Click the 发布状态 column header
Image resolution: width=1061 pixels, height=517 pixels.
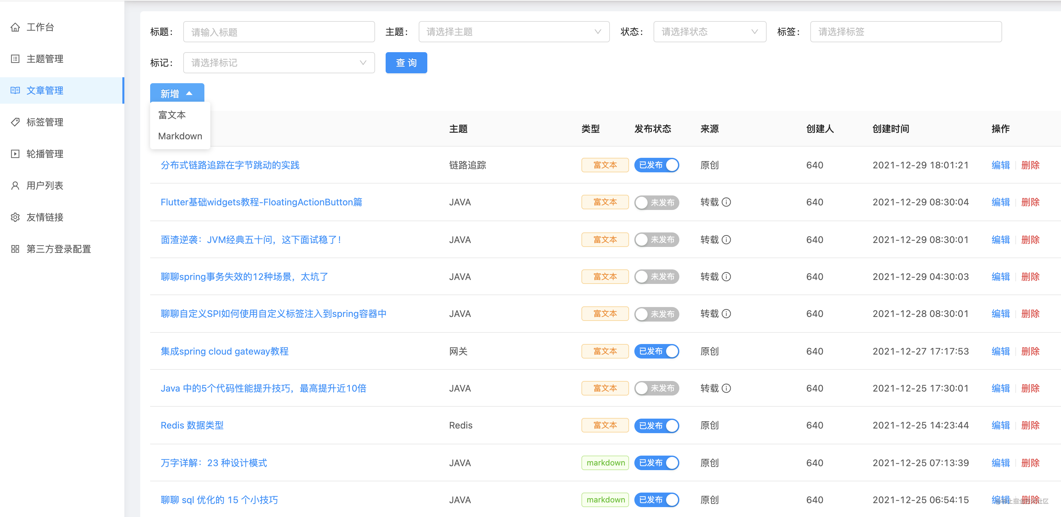click(x=653, y=129)
